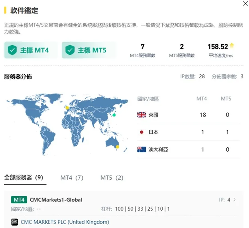
Task: Click the MT4 column header in the table
Action: coord(201,99)
